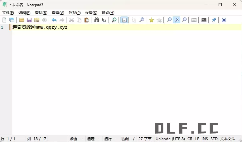Change line endings via CR+LF
242x142 pixels.
pos(193,139)
